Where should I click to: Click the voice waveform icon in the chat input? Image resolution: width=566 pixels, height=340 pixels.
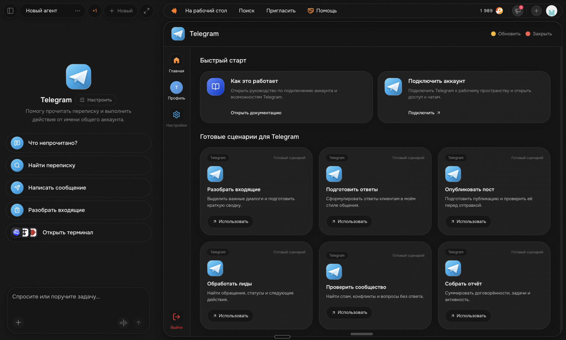[123, 323]
